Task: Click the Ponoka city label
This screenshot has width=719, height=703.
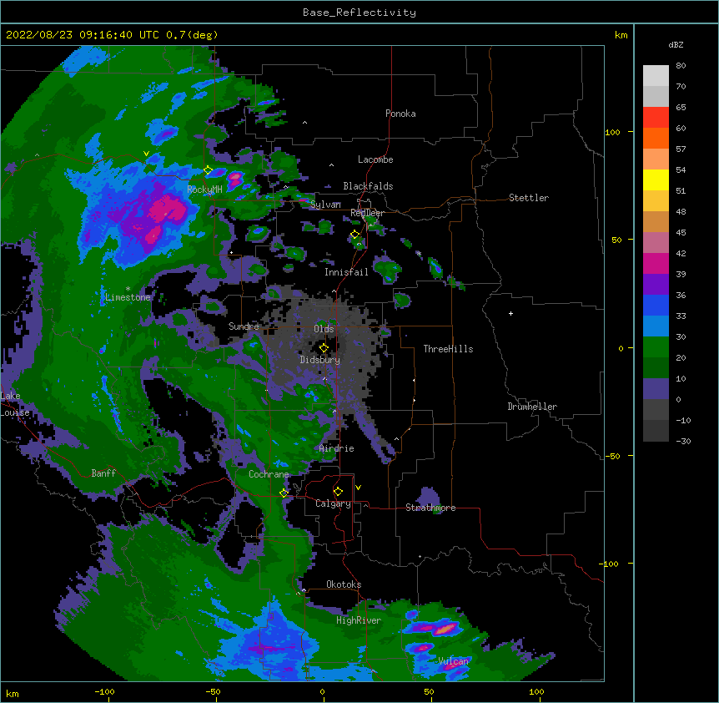Action: pyautogui.click(x=400, y=114)
